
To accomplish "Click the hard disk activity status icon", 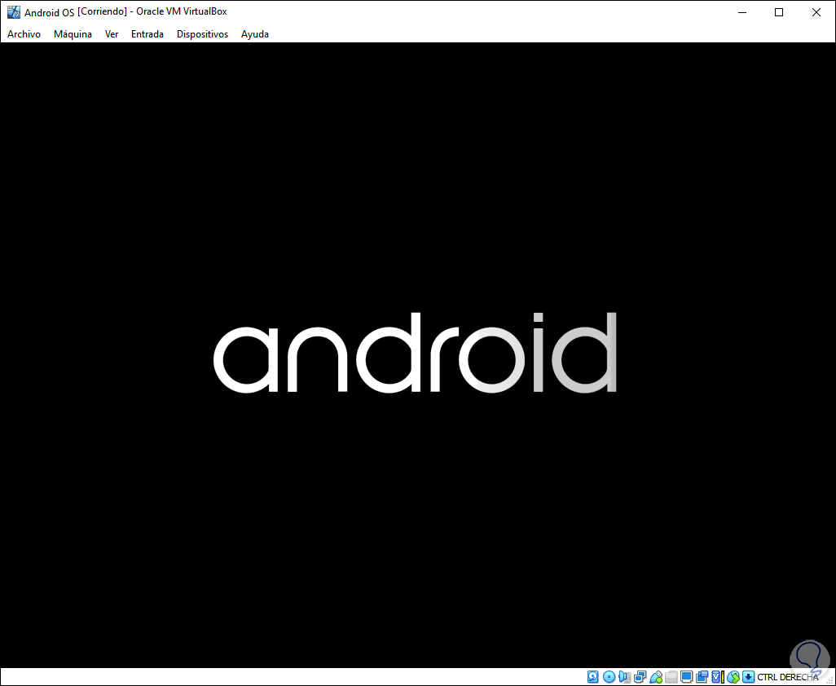I will [x=593, y=677].
